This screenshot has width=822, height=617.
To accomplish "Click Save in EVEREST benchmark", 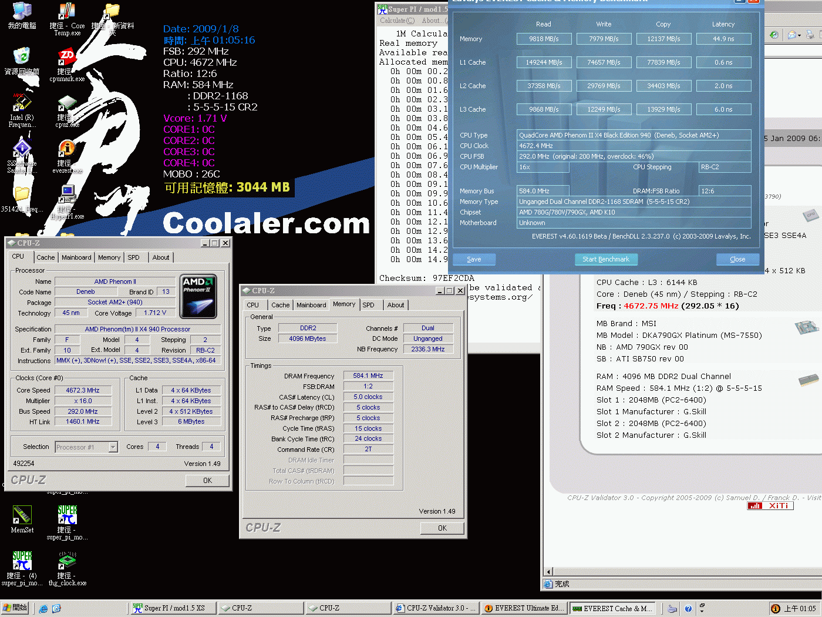I will 474,259.
